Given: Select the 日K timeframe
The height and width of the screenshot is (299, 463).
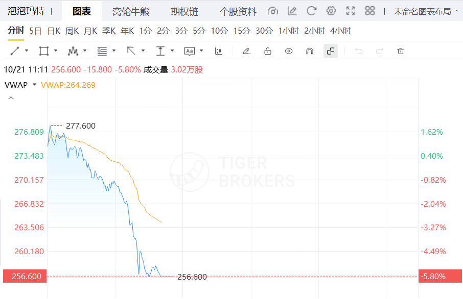Looking at the screenshot, I should [54, 31].
